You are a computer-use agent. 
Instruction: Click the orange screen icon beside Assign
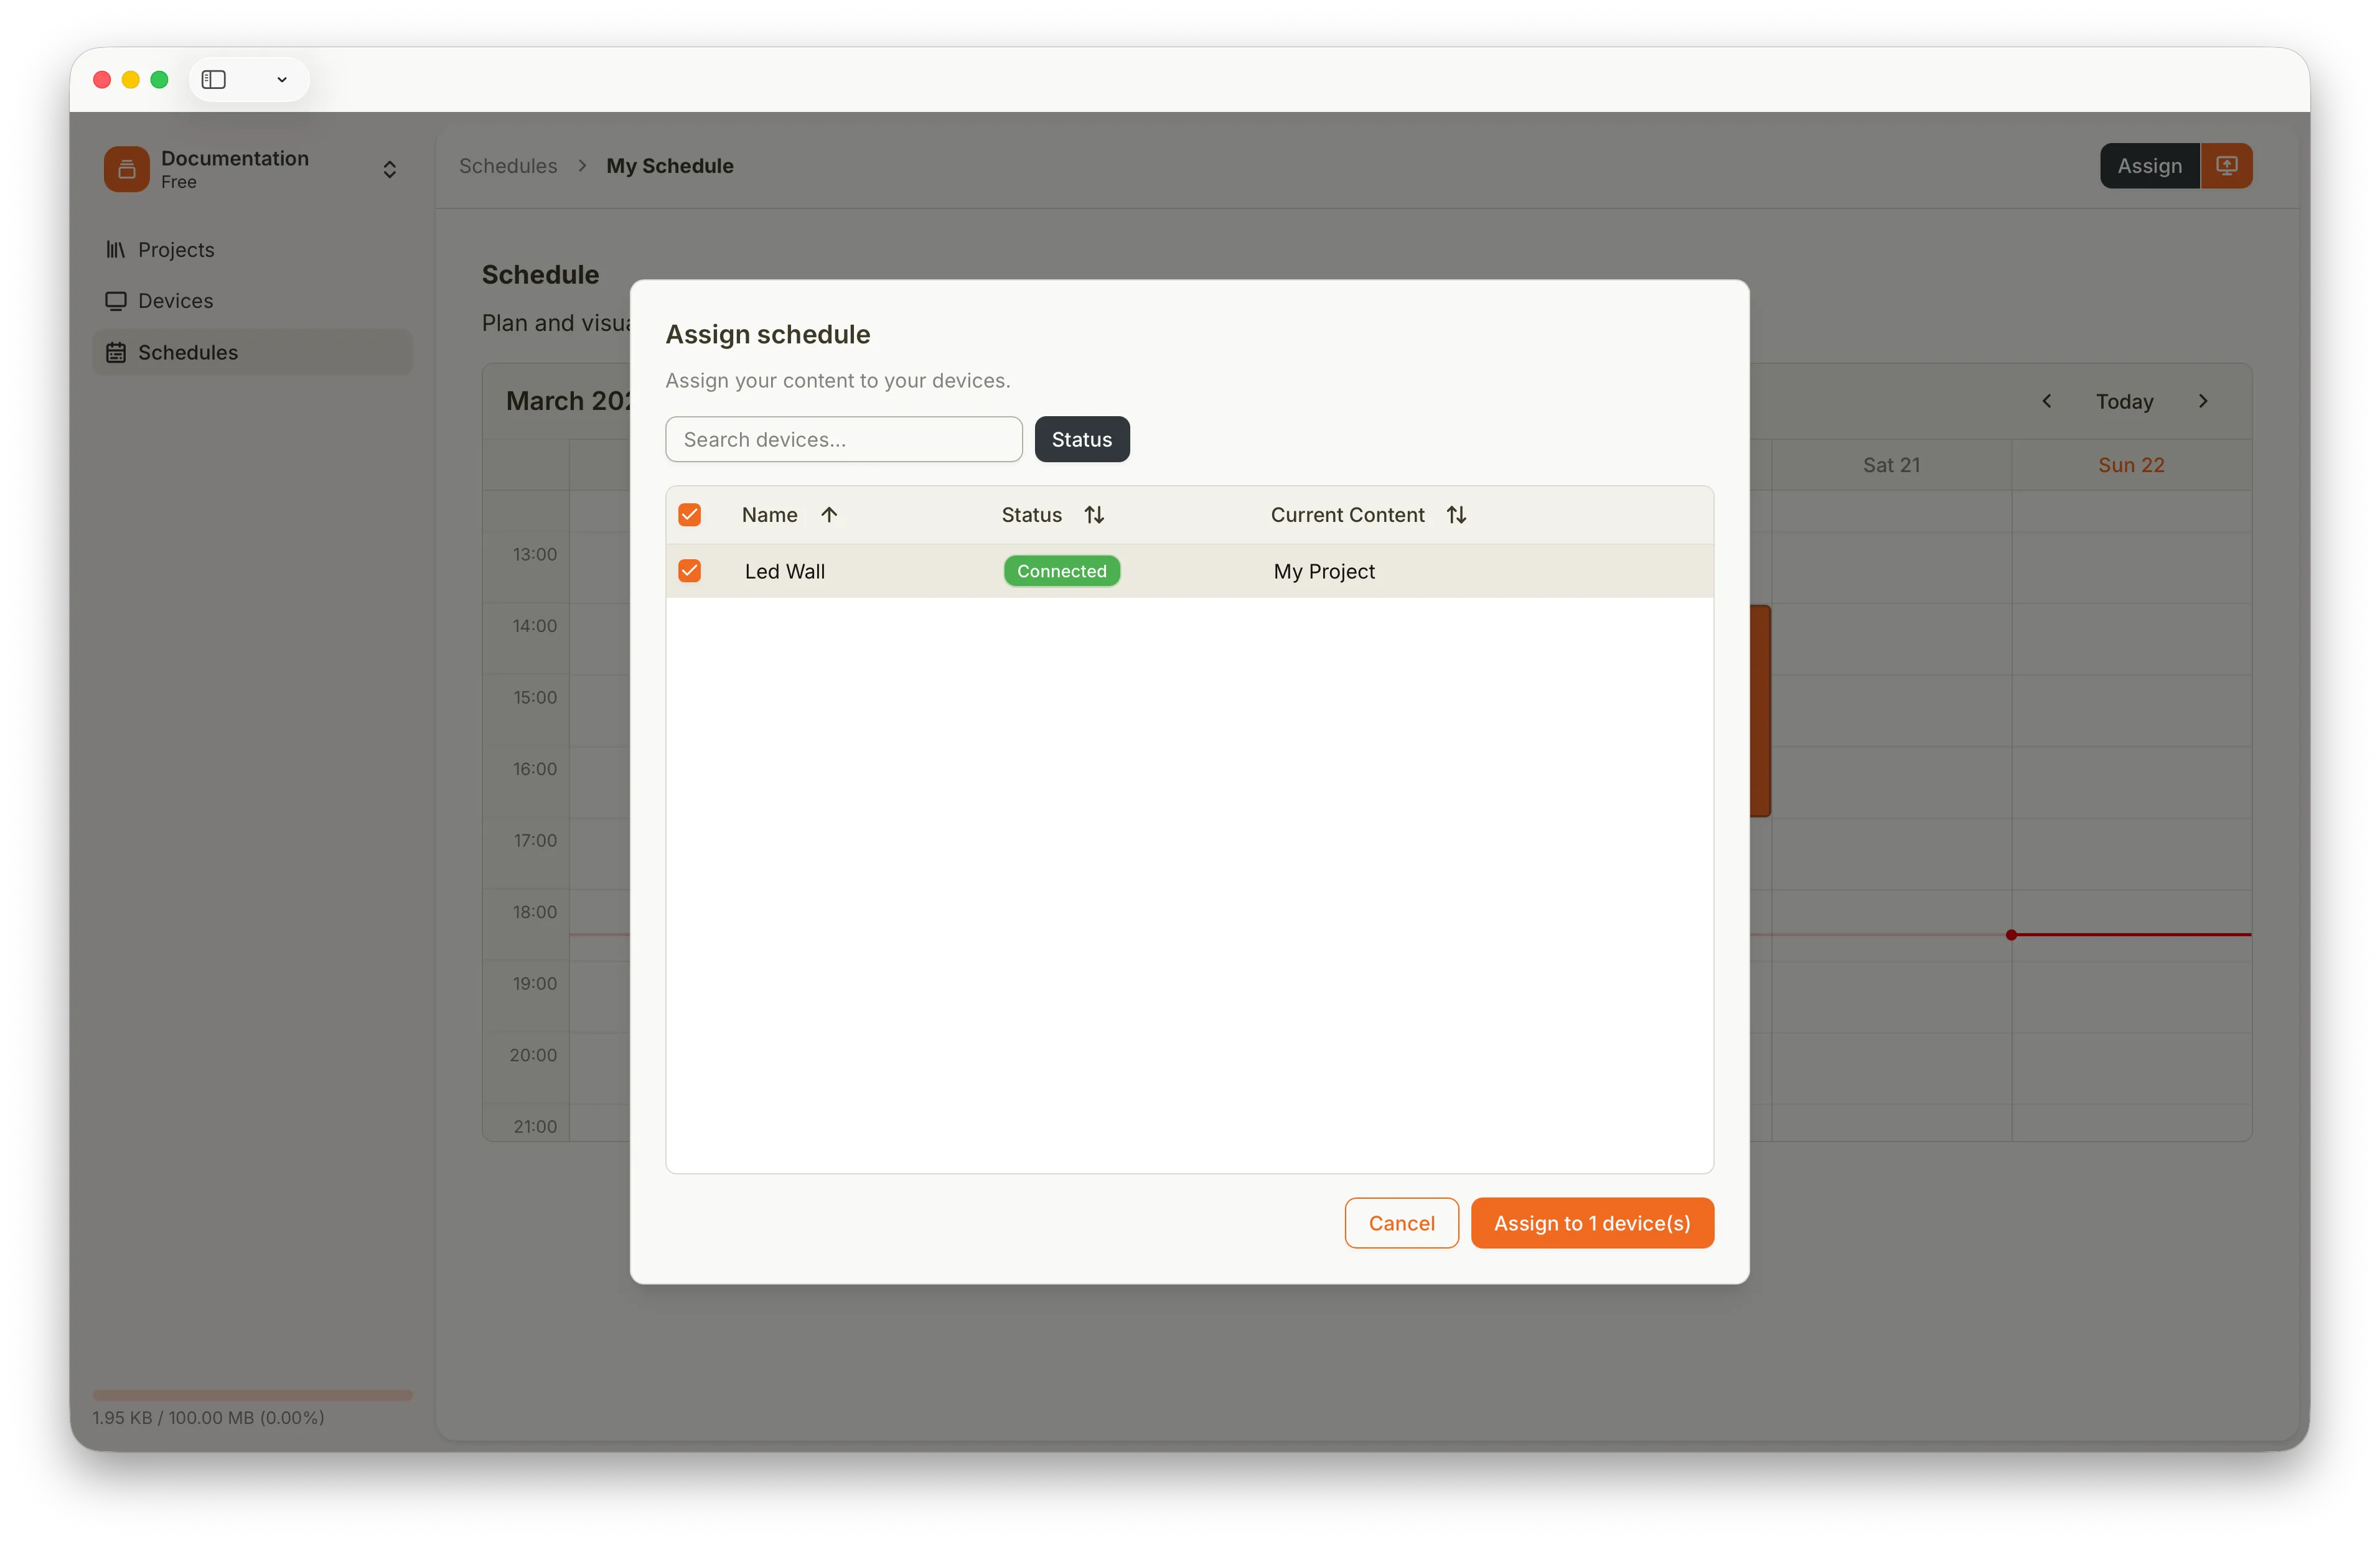[2226, 166]
